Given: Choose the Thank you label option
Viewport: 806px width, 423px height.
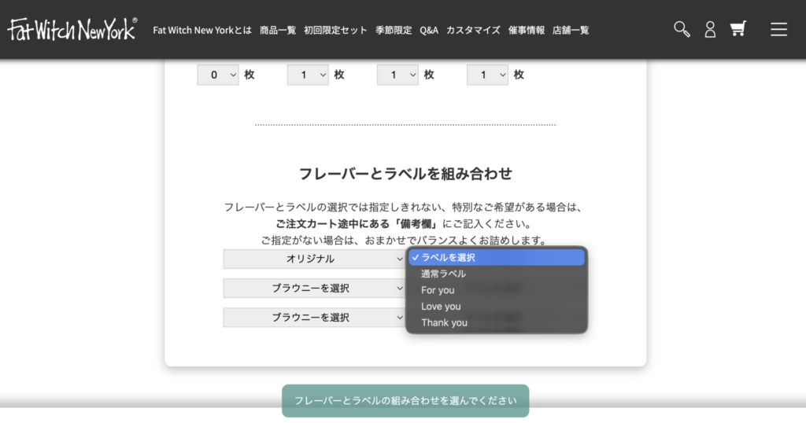Looking at the screenshot, I should pyautogui.click(x=444, y=322).
